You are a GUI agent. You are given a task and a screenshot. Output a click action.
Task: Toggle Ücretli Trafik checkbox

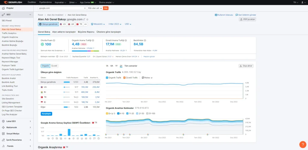[124, 78]
